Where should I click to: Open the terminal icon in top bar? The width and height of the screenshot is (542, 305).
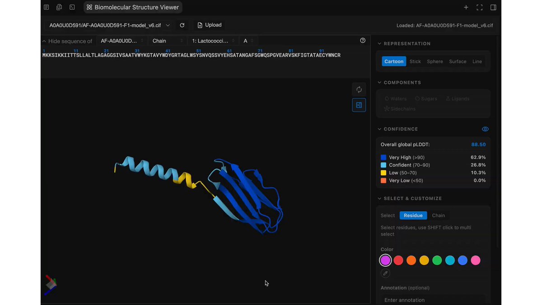pyautogui.click(x=72, y=7)
